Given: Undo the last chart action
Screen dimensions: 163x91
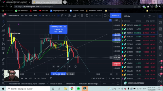Looking at the screenshot, I should (97, 16).
